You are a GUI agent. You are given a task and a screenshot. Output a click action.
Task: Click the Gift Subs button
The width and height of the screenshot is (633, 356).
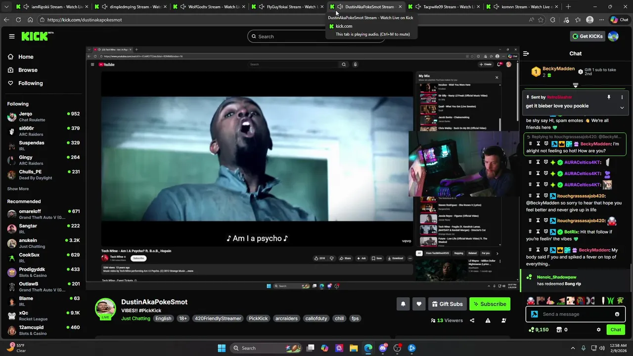click(447, 304)
